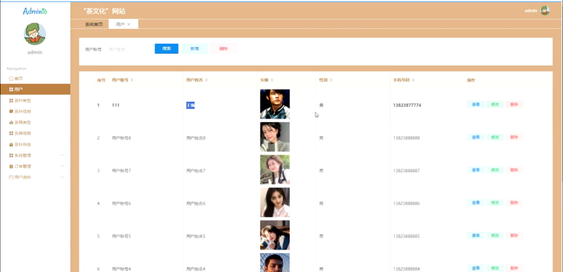
Task: Click the grid icon beside 系统管理
Action: [11, 155]
